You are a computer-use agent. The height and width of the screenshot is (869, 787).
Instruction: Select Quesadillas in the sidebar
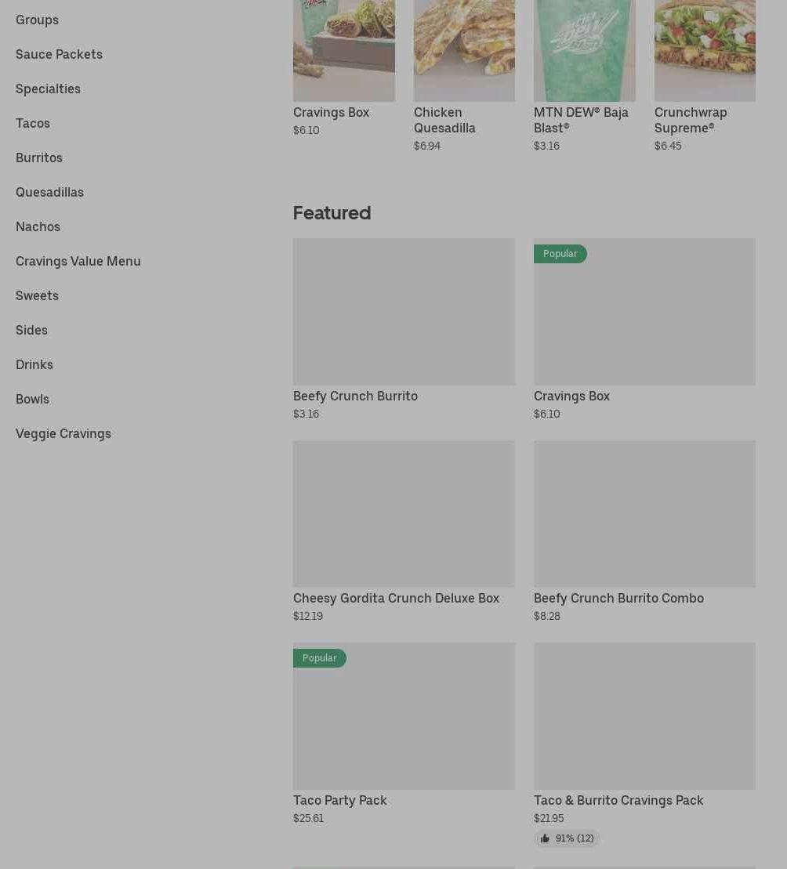click(49, 192)
